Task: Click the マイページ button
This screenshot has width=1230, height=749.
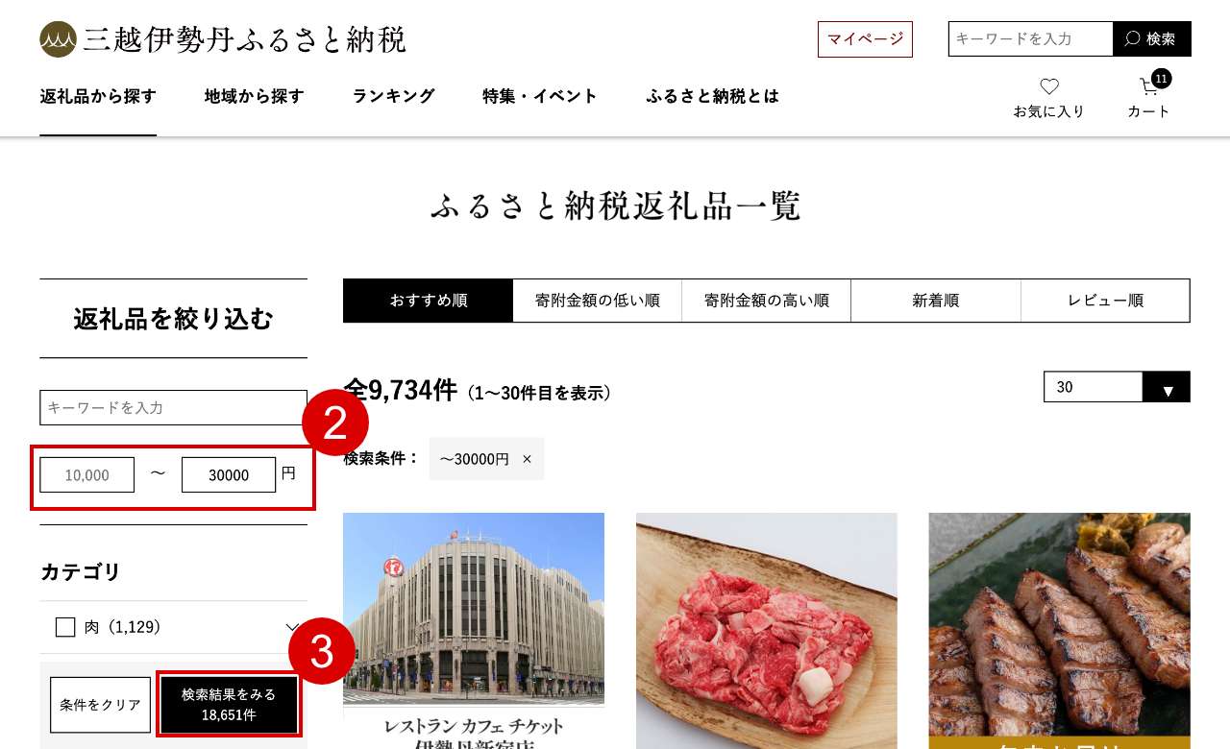Action: 865,39
